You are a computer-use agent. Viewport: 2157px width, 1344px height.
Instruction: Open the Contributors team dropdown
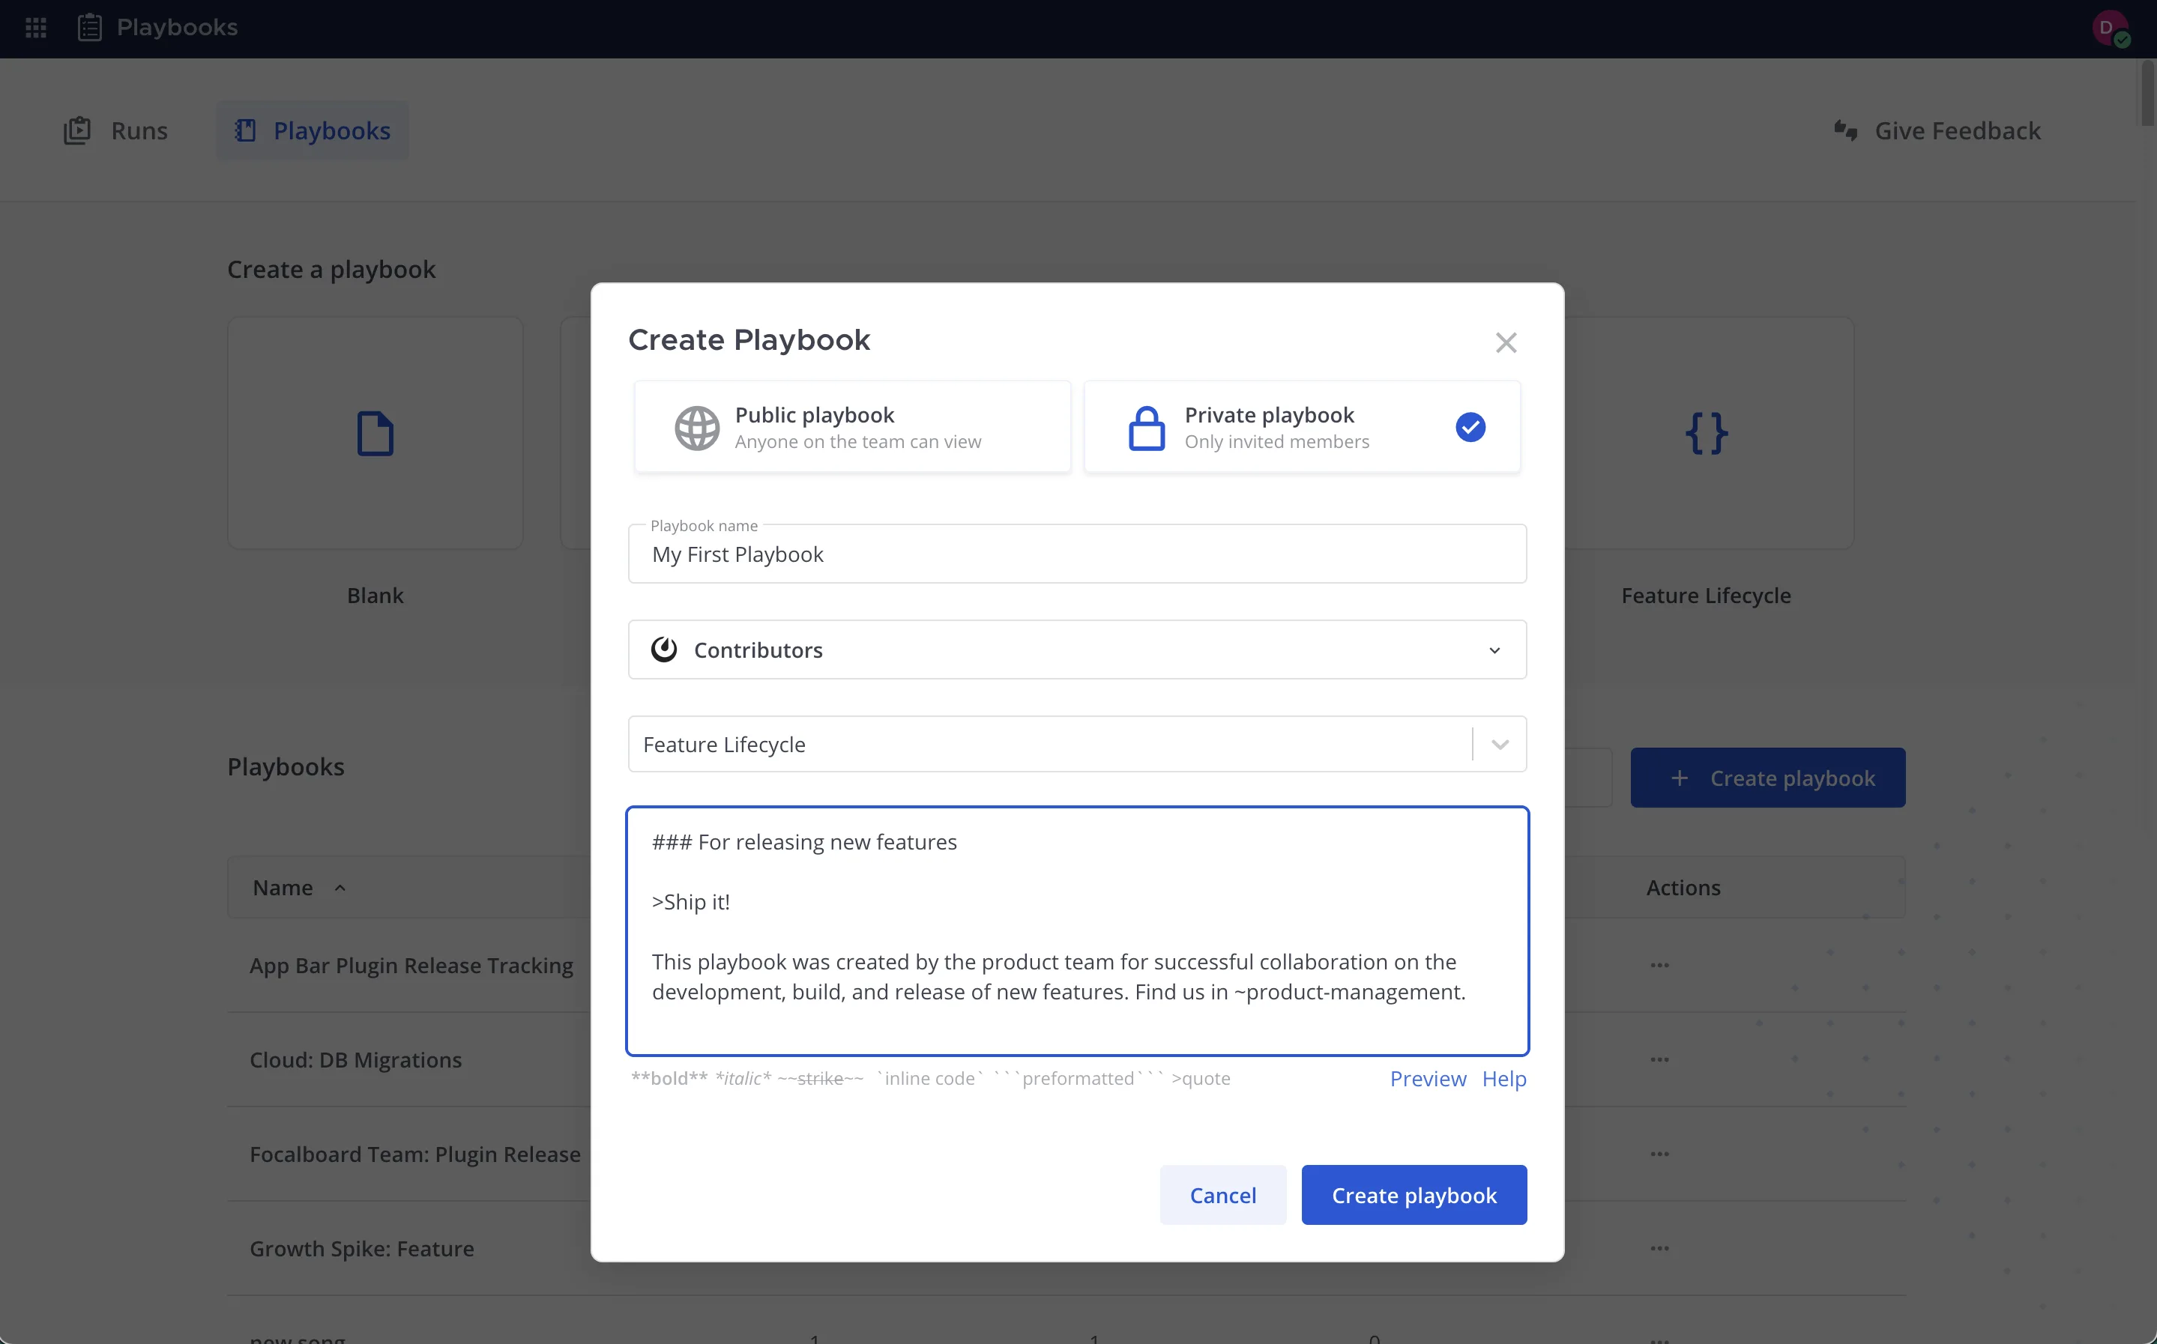[x=1077, y=650]
